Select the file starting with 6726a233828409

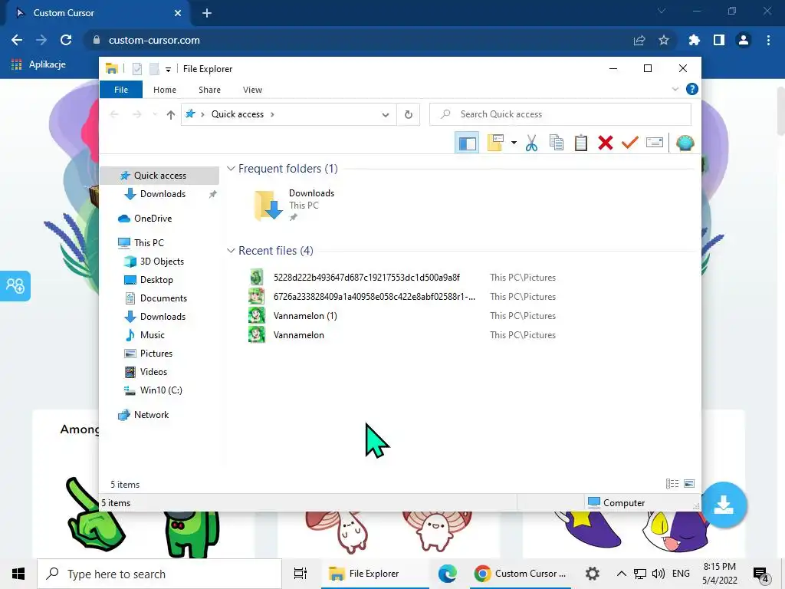[x=374, y=297]
